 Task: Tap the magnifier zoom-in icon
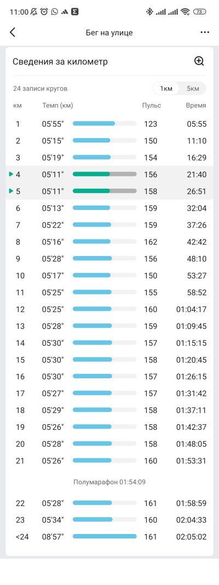tap(199, 61)
